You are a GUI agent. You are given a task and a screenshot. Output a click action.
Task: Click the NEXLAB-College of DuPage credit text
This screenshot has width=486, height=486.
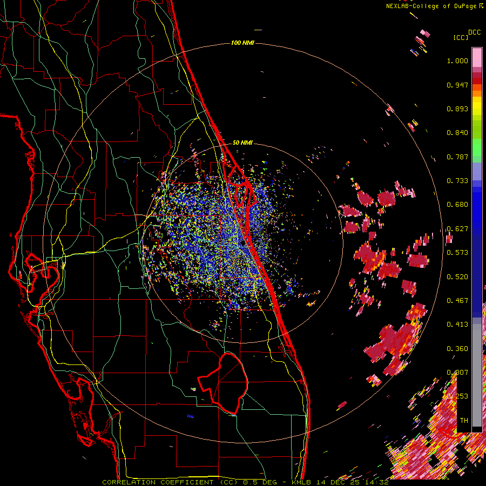click(435, 6)
